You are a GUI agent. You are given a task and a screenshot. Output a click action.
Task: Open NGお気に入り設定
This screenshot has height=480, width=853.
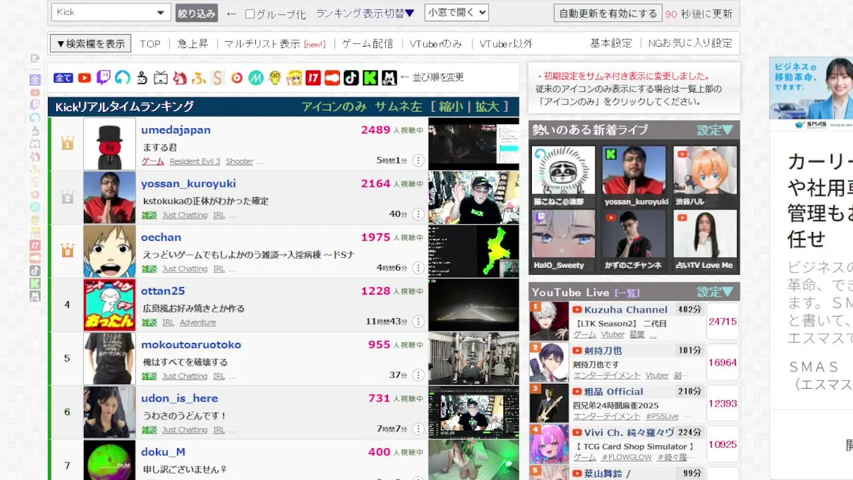point(690,43)
